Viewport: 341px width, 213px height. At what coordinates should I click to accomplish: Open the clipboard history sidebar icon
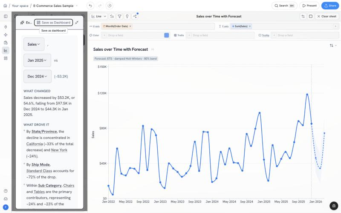6,43
